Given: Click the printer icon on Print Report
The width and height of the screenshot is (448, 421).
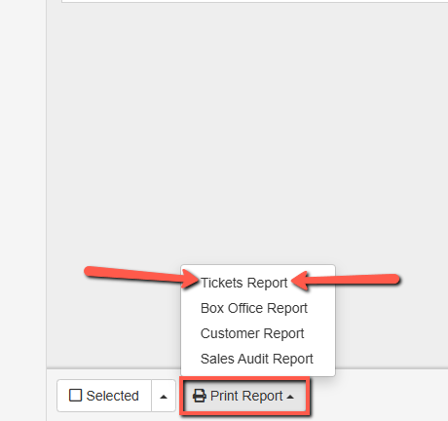Looking at the screenshot, I should point(200,396).
